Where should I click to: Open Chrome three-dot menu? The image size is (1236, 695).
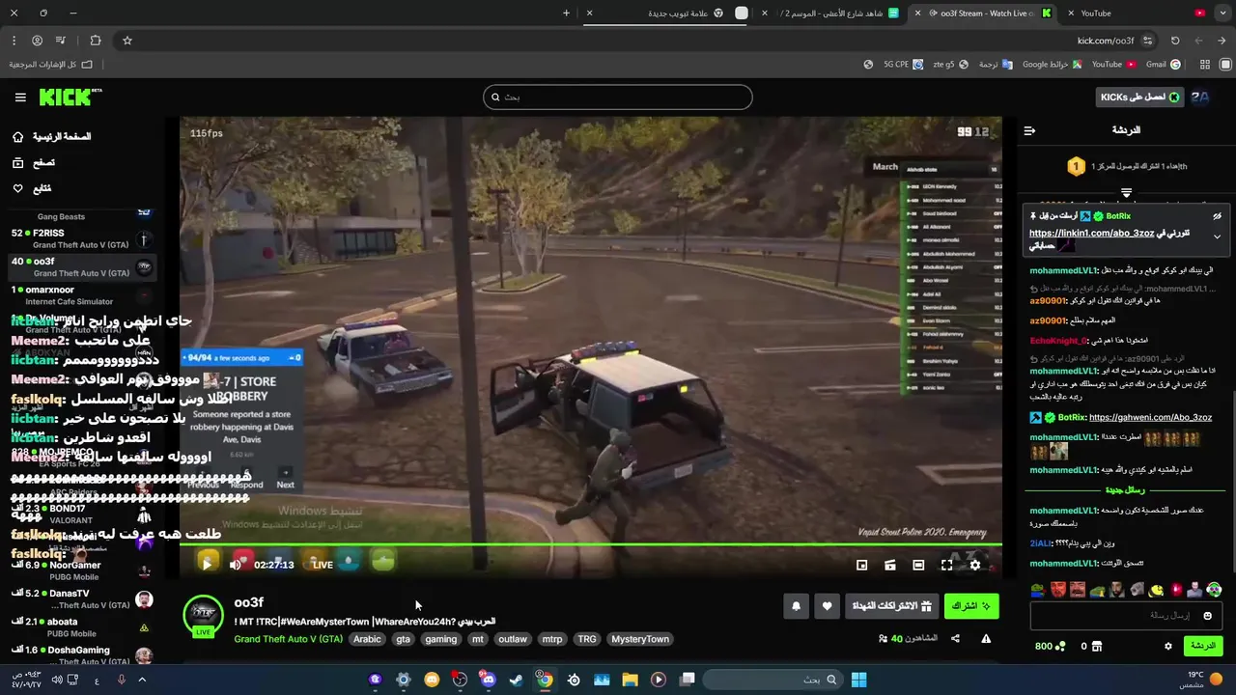point(14,41)
